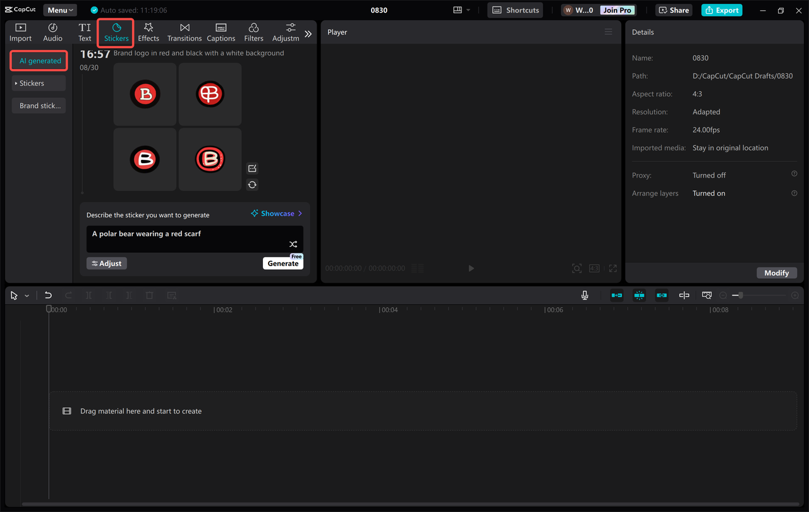The image size is (809, 512).
Task: Enable auto ripple deletion in timeline toolbar
Action: click(x=616, y=295)
